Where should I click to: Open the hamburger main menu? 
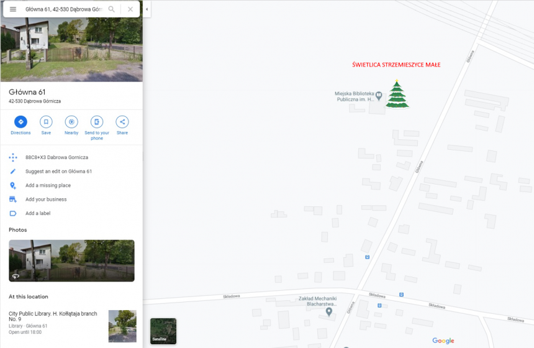pos(13,9)
